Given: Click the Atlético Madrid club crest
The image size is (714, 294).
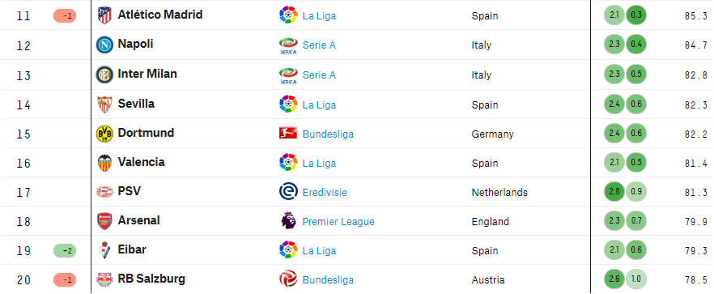Looking at the screenshot, I should click(104, 15).
